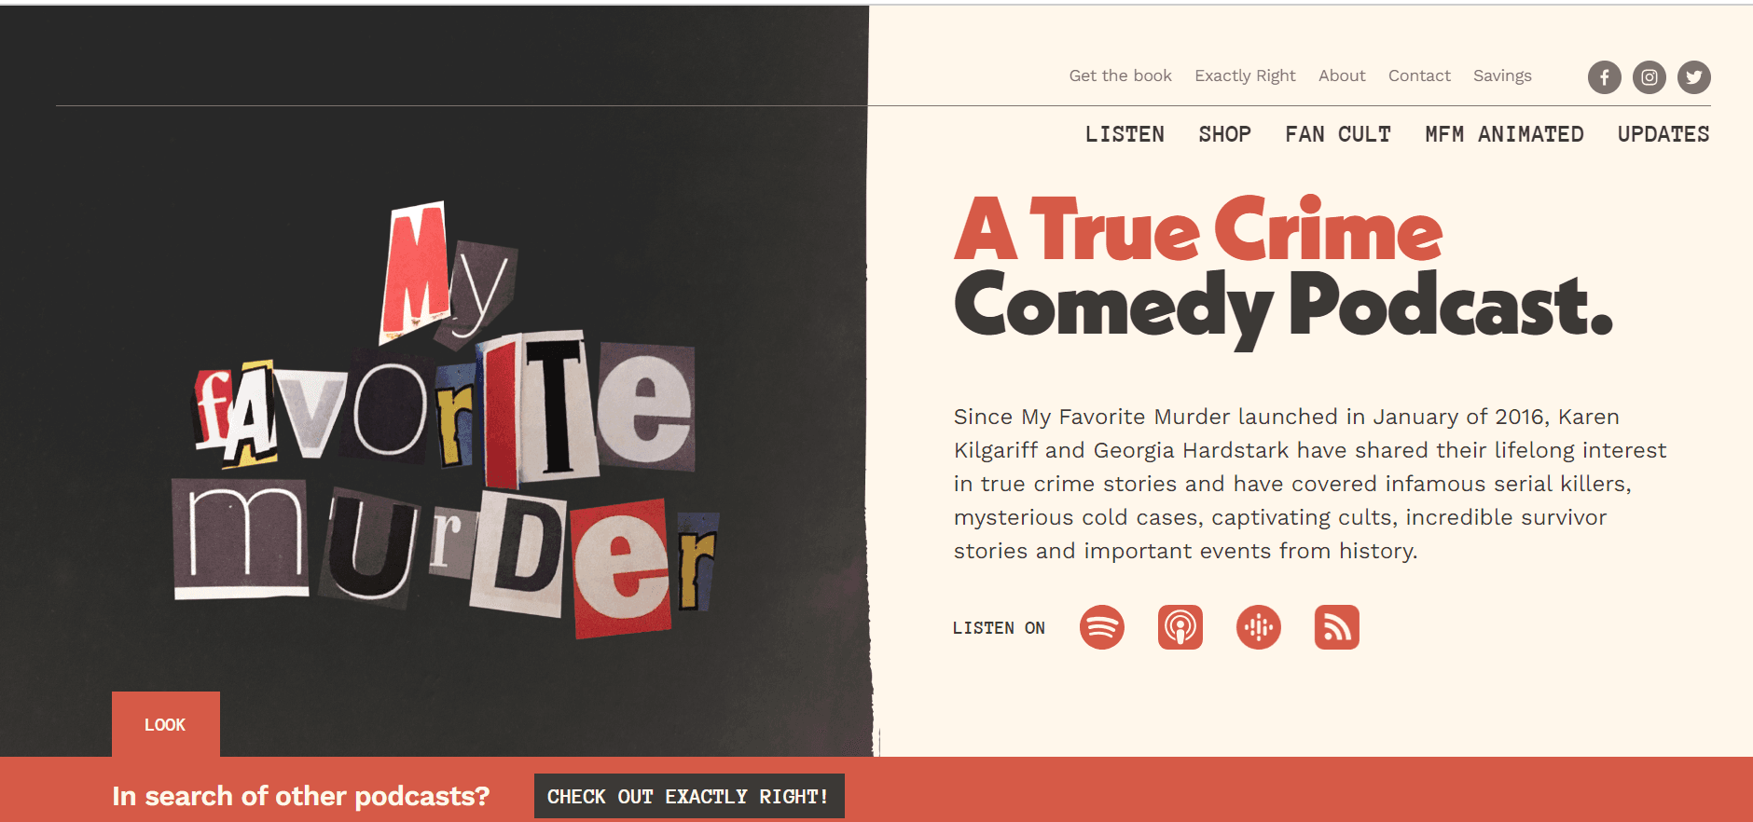Open MFM ANIMATED page
The image size is (1753, 822).
click(x=1504, y=134)
